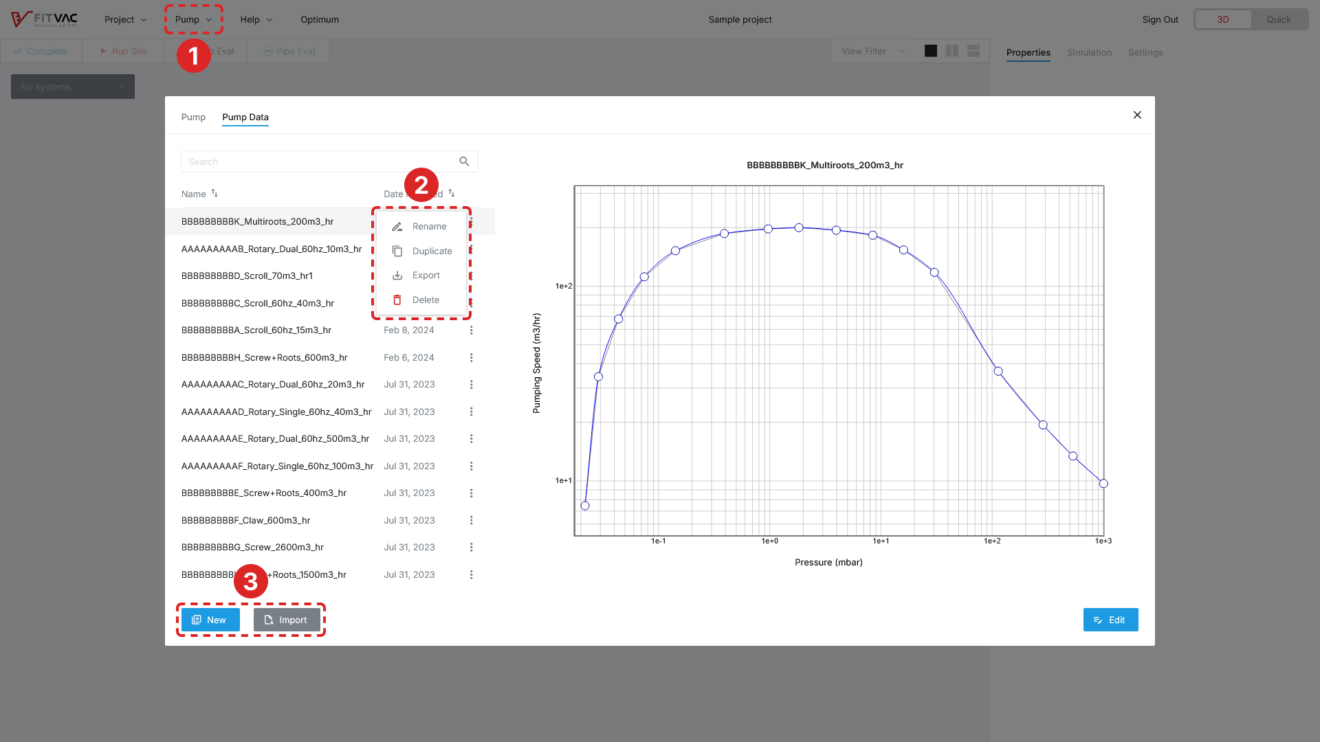This screenshot has height=742, width=1320.
Task: Switch to the Pump tab
Action: click(x=193, y=117)
